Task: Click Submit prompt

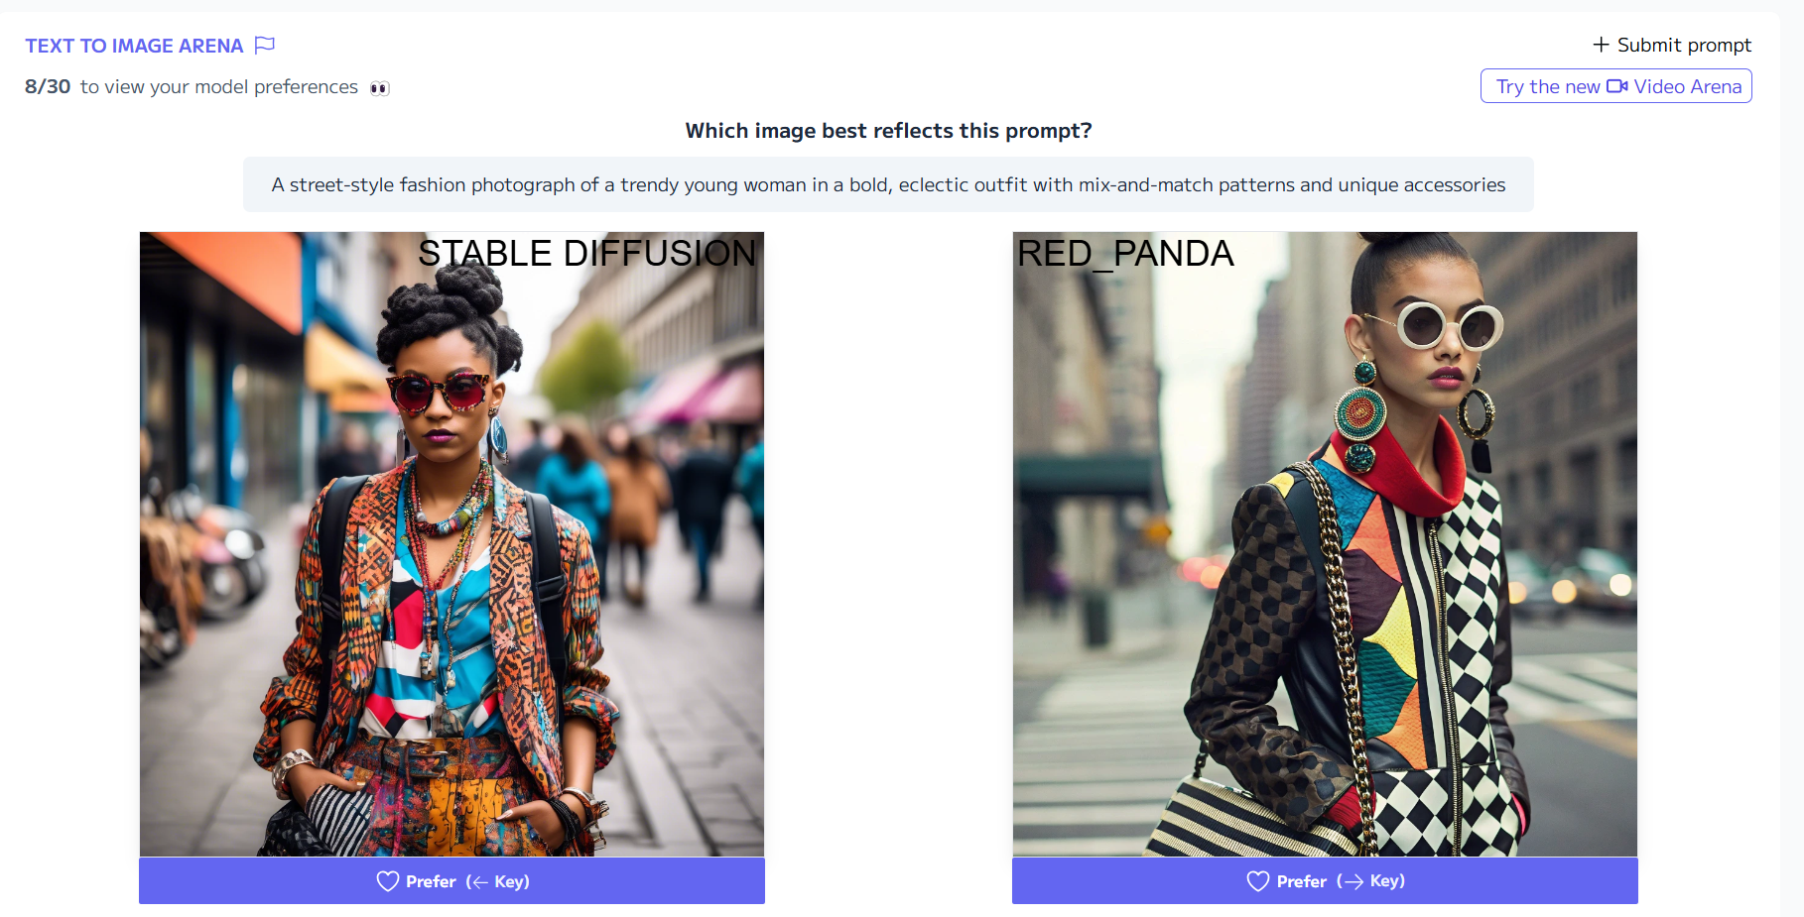Action: pyautogui.click(x=1672, y=45)
